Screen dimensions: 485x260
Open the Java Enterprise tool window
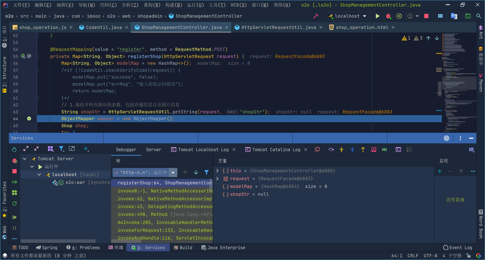[223, 248]
